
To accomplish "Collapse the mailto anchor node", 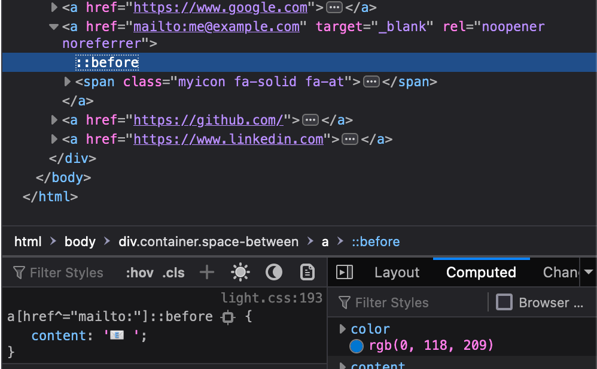I will 54,27.
